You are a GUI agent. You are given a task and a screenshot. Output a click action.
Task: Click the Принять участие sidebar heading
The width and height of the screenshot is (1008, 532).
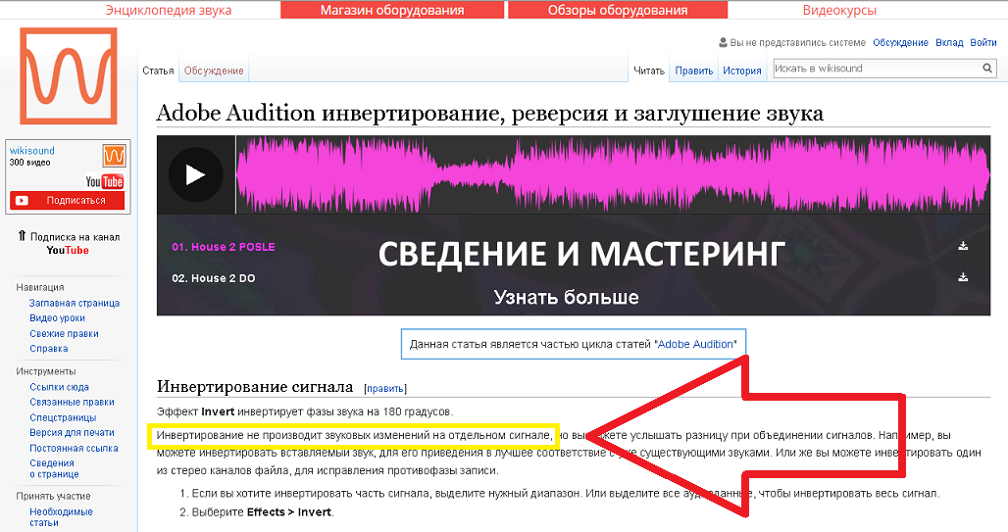[x=53, y=496]
